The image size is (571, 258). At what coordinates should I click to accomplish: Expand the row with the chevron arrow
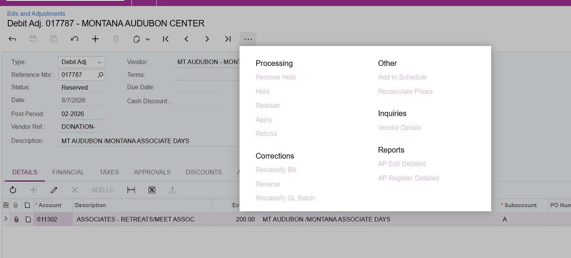[x=6, y=219]
